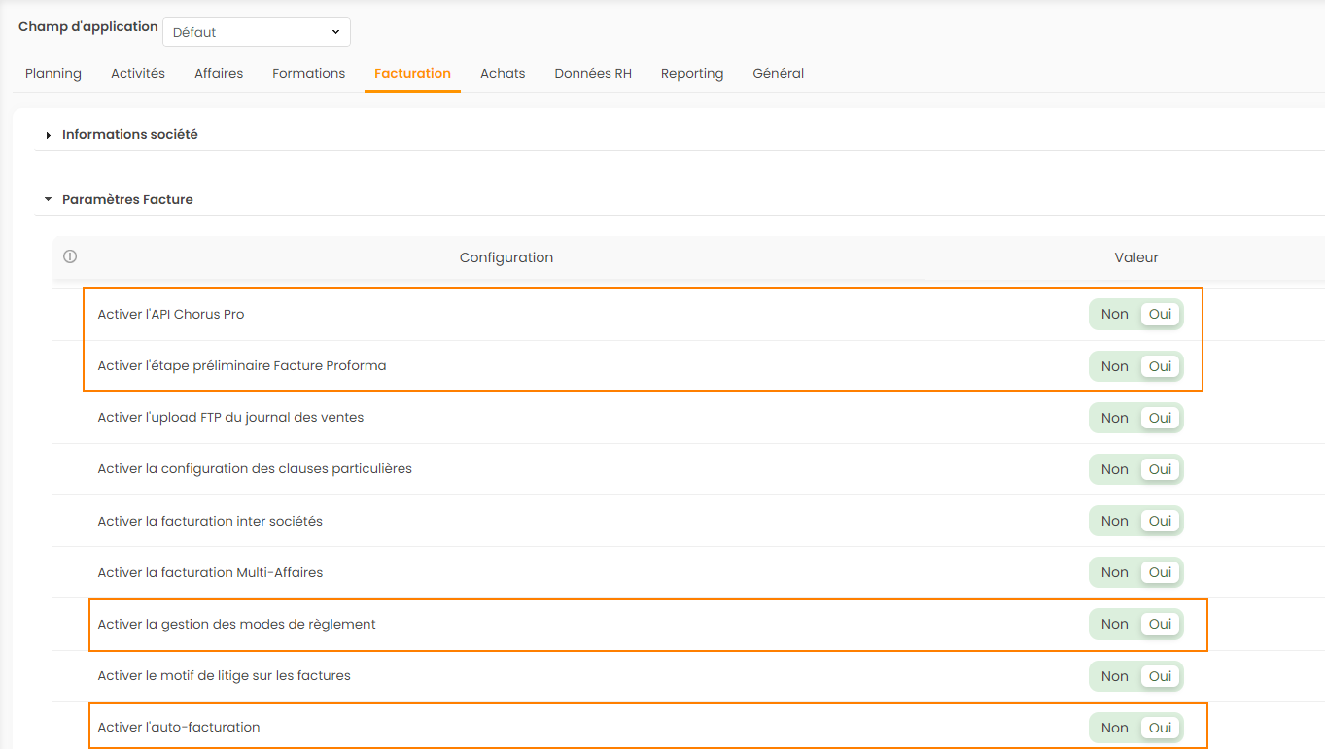Switch to the Planning tab
Viewport: 1325px width, 749px height.
53,73
